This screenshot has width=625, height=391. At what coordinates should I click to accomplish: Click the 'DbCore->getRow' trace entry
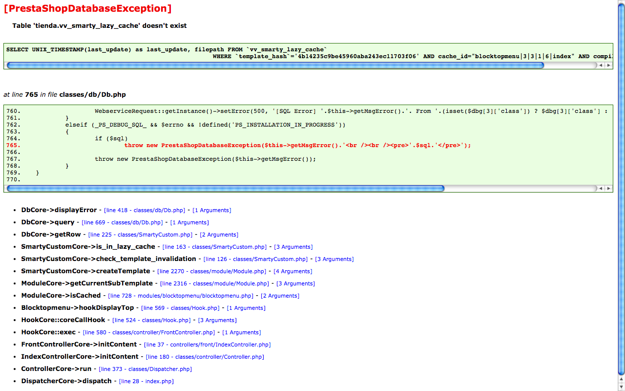tap(51, 235)
